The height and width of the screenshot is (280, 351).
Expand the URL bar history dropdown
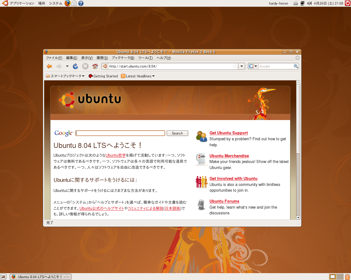(x=242, y=66)
